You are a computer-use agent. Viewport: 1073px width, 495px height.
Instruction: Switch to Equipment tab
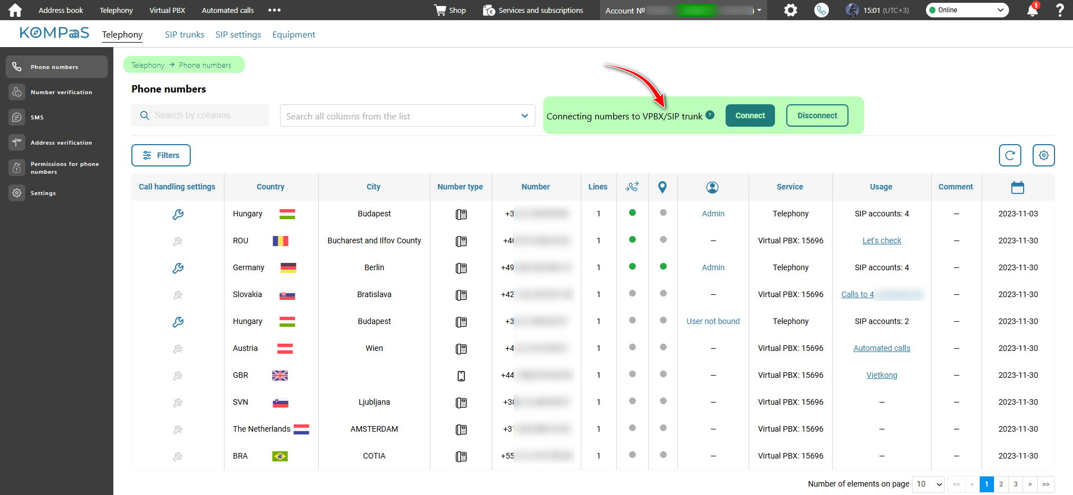(294, 34)
